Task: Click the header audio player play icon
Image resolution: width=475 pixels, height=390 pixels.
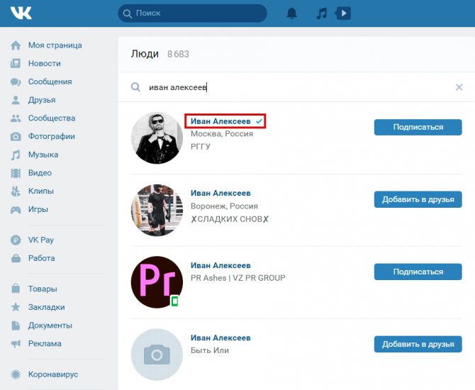Action: point(343,13)
